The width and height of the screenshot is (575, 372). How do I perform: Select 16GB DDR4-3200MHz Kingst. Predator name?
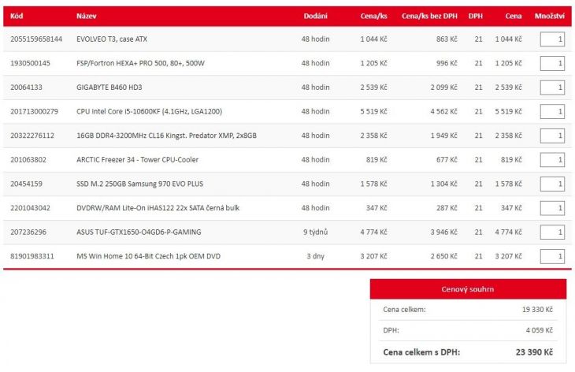coord(166,136)
